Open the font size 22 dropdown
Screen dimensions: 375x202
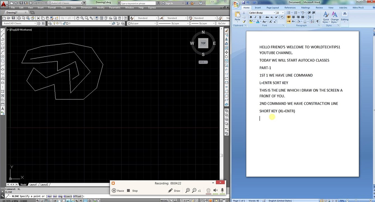283,13
